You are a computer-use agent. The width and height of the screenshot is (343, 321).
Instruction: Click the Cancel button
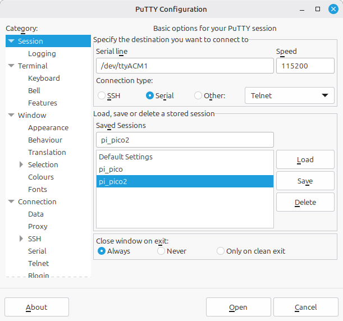coord(306,307)
